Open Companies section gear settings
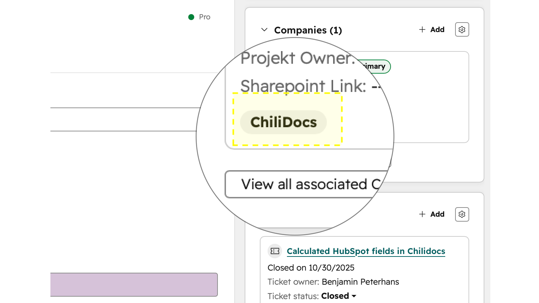This screenshot has width=539, height=303. [x=462, y=30]
